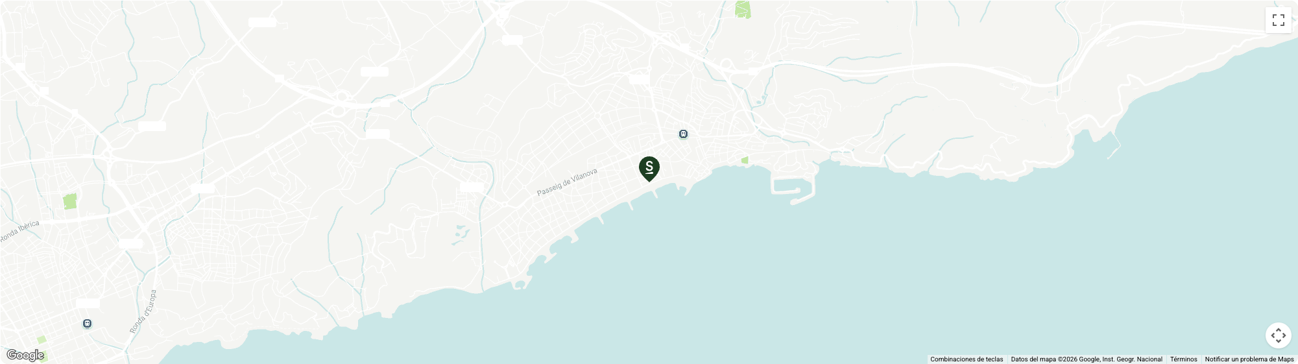Click the small pier harbor on the eastern coast
The image size is (1298, 364).
pos(1112,145)
